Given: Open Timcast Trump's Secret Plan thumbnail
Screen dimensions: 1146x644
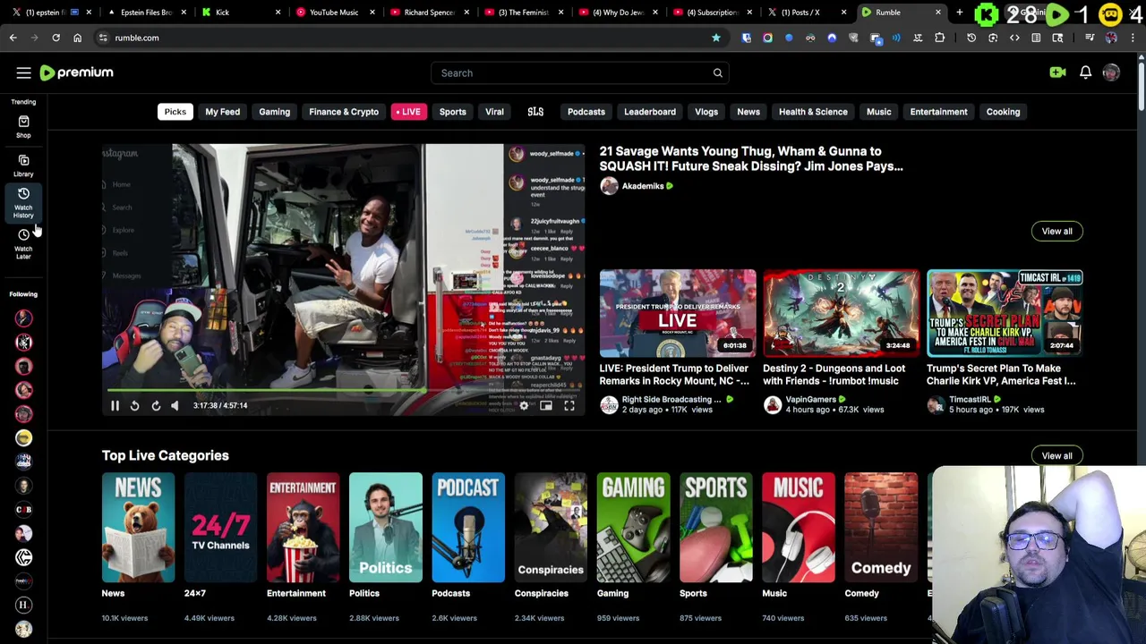Looking at the screenshot, I should 1005,313.
